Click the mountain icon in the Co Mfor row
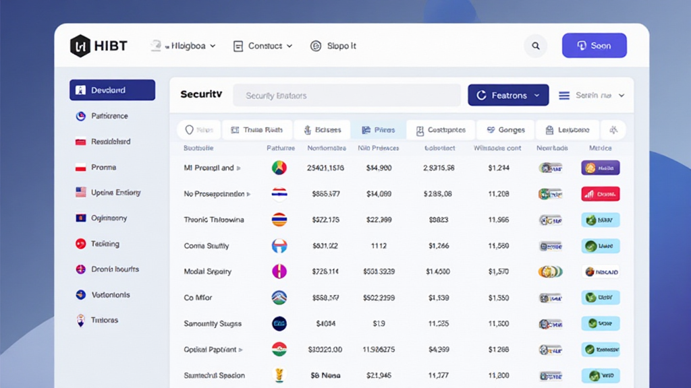This screenshot has height=388, width=691. [279, 298]
